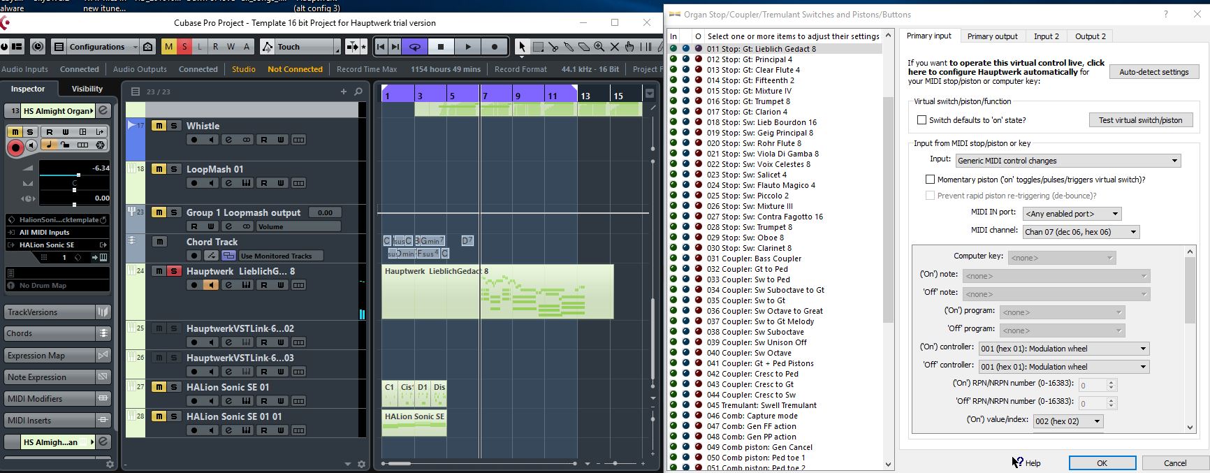Open track list settings gear icon
1210x473 pixels.
point(361,464)
